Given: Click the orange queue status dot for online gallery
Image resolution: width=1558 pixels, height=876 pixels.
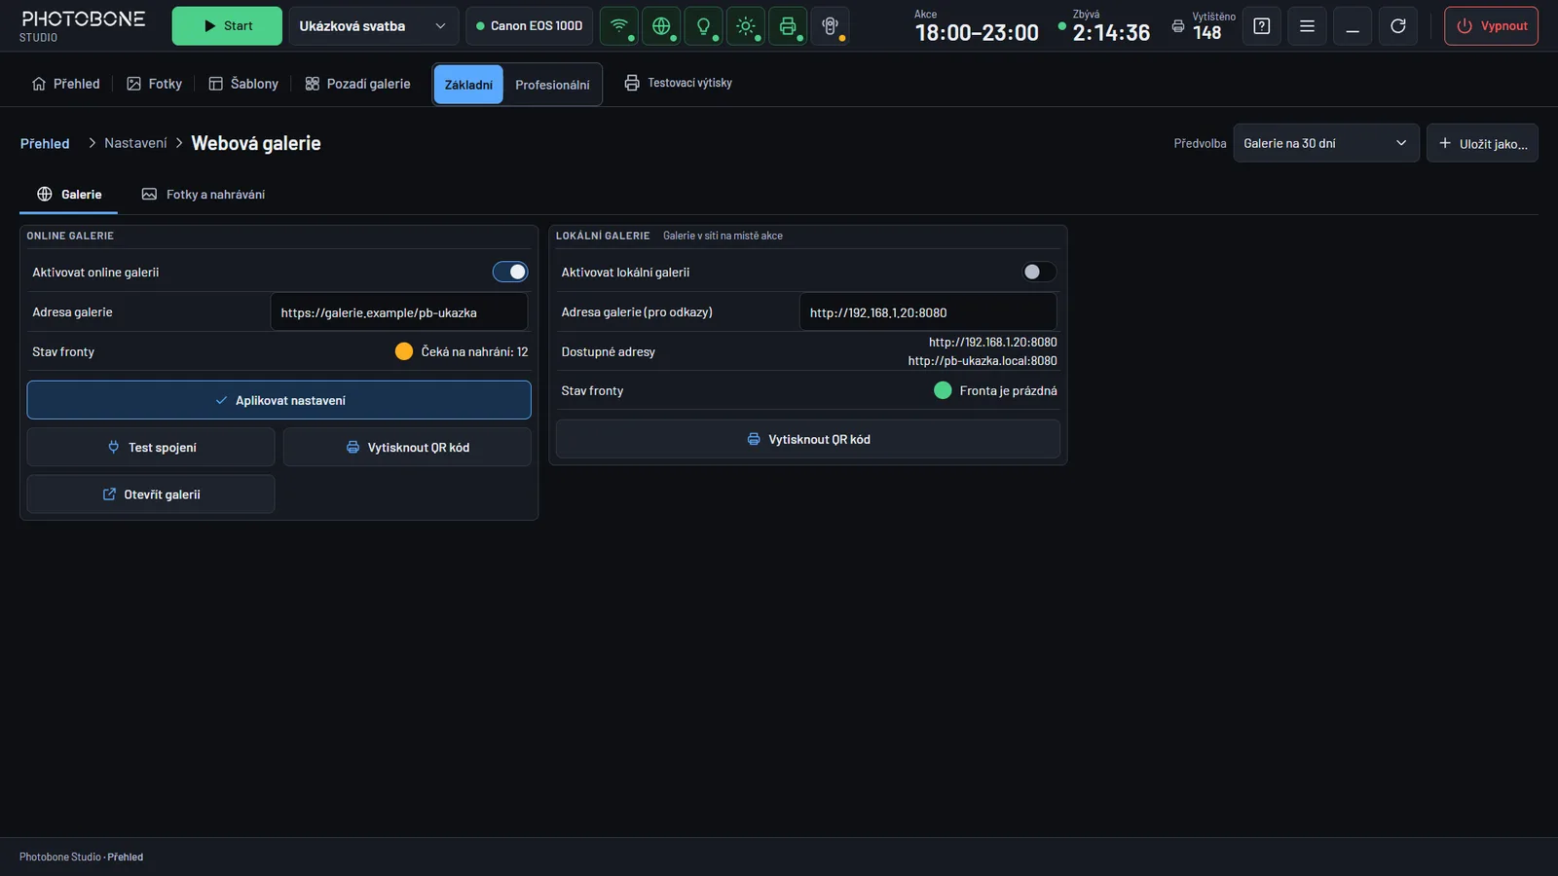Looking at the screenshot, I should pyautogui.click(x=404, y=351).
